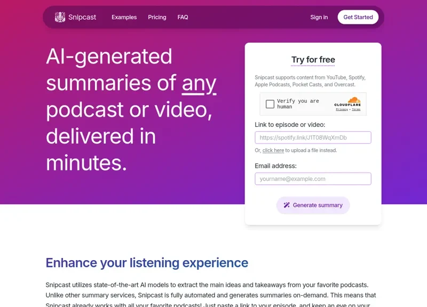Go to the Pricing page

(x=157, y=17)
